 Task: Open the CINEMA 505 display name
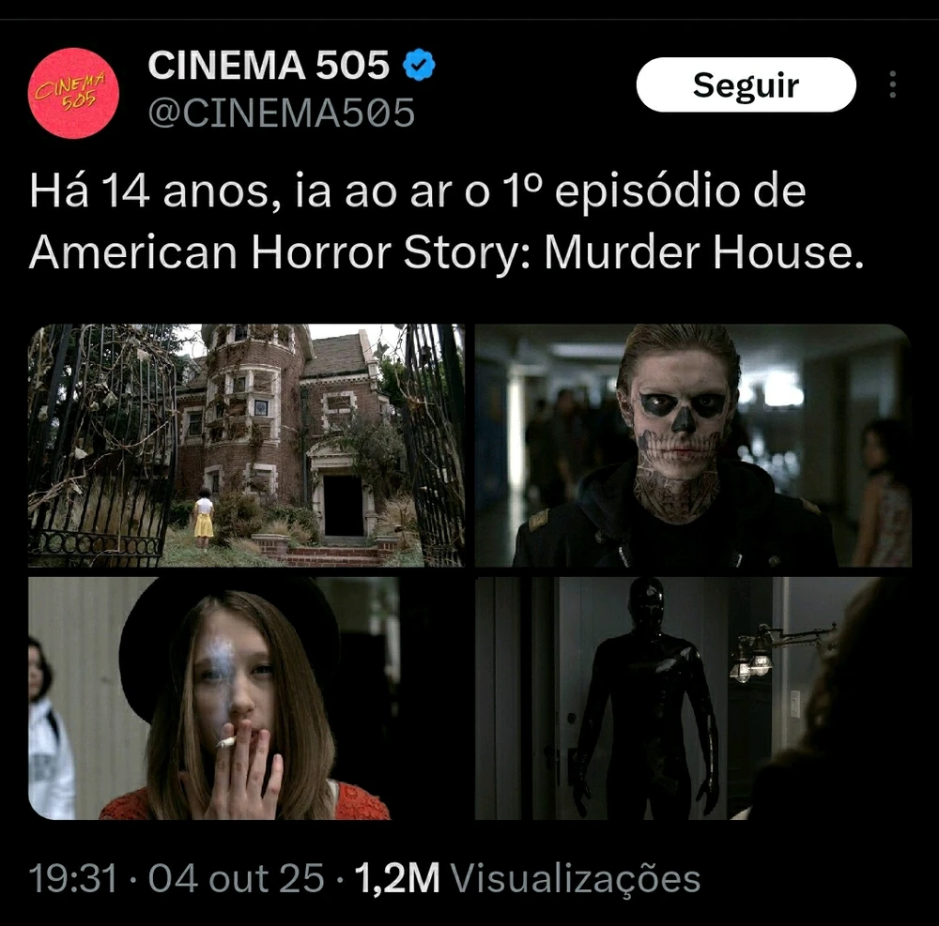coord(269,65)
